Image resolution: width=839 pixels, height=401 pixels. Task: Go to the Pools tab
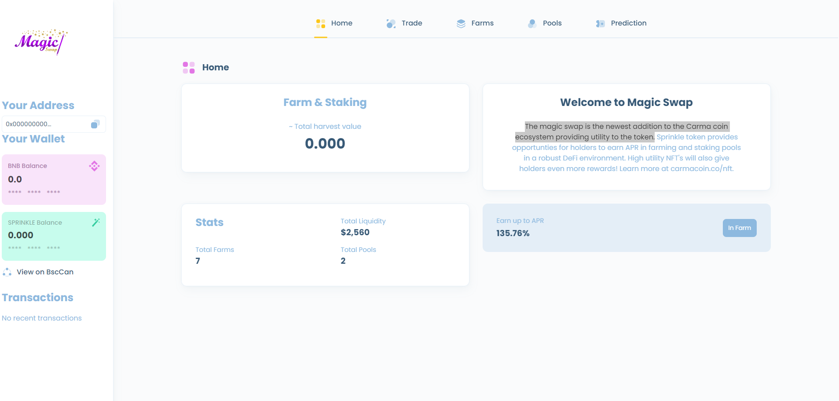(x=552, y=23)
